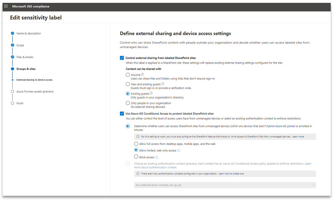Open the app launcher waffle icon
335x200 pixels.
tap(6, 6)
